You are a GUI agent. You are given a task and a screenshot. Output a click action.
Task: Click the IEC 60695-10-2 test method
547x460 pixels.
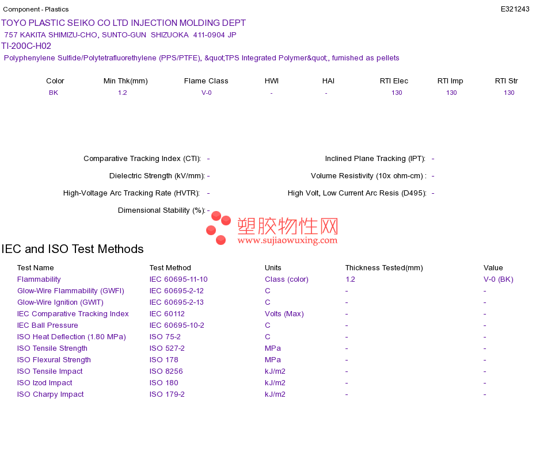(177, 325)
